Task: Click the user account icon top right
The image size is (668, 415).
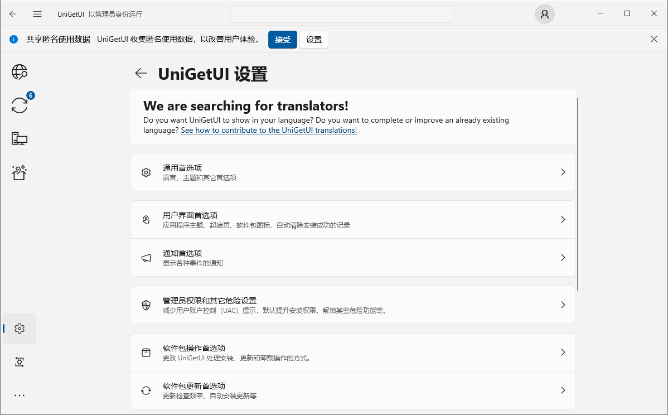Action: tap(544, 13)
